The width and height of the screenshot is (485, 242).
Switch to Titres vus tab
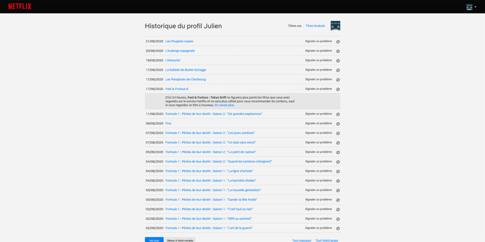(x=295, y=26)
